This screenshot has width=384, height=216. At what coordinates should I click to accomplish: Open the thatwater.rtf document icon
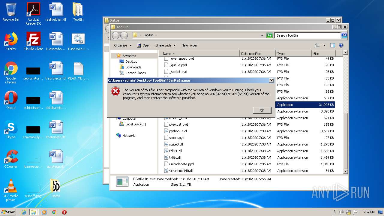point(56,130)
